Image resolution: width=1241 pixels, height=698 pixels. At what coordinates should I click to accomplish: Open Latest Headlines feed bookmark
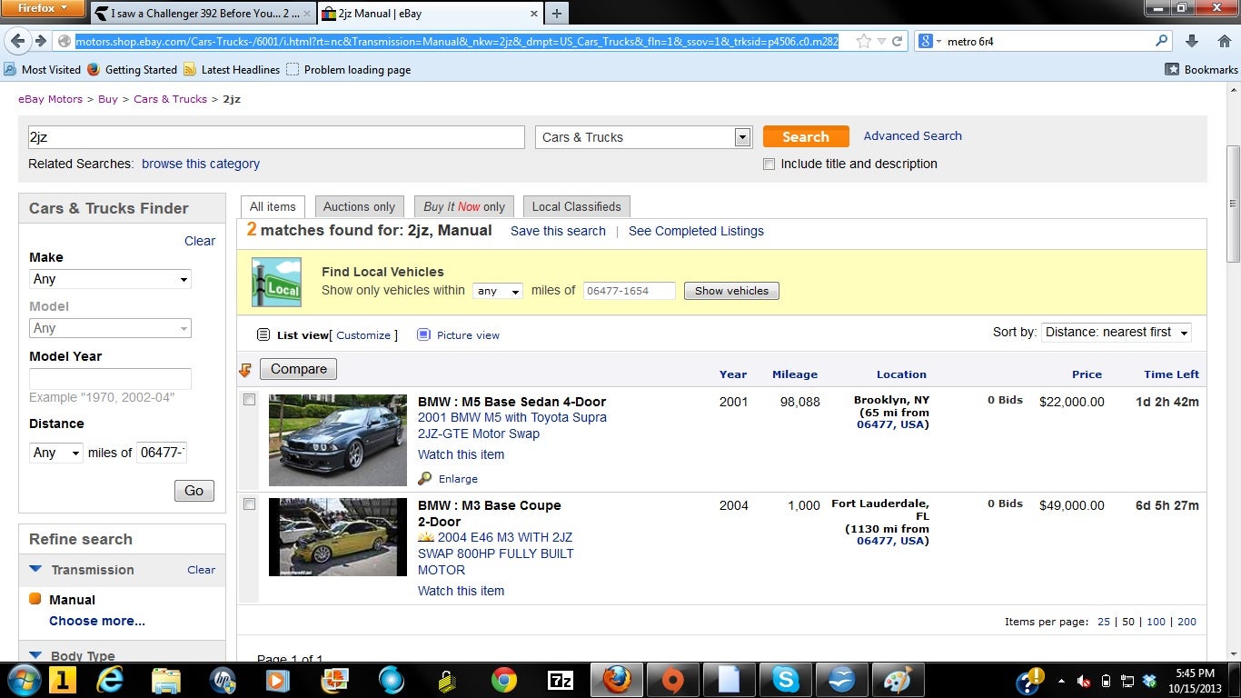[x=232, y=69]
